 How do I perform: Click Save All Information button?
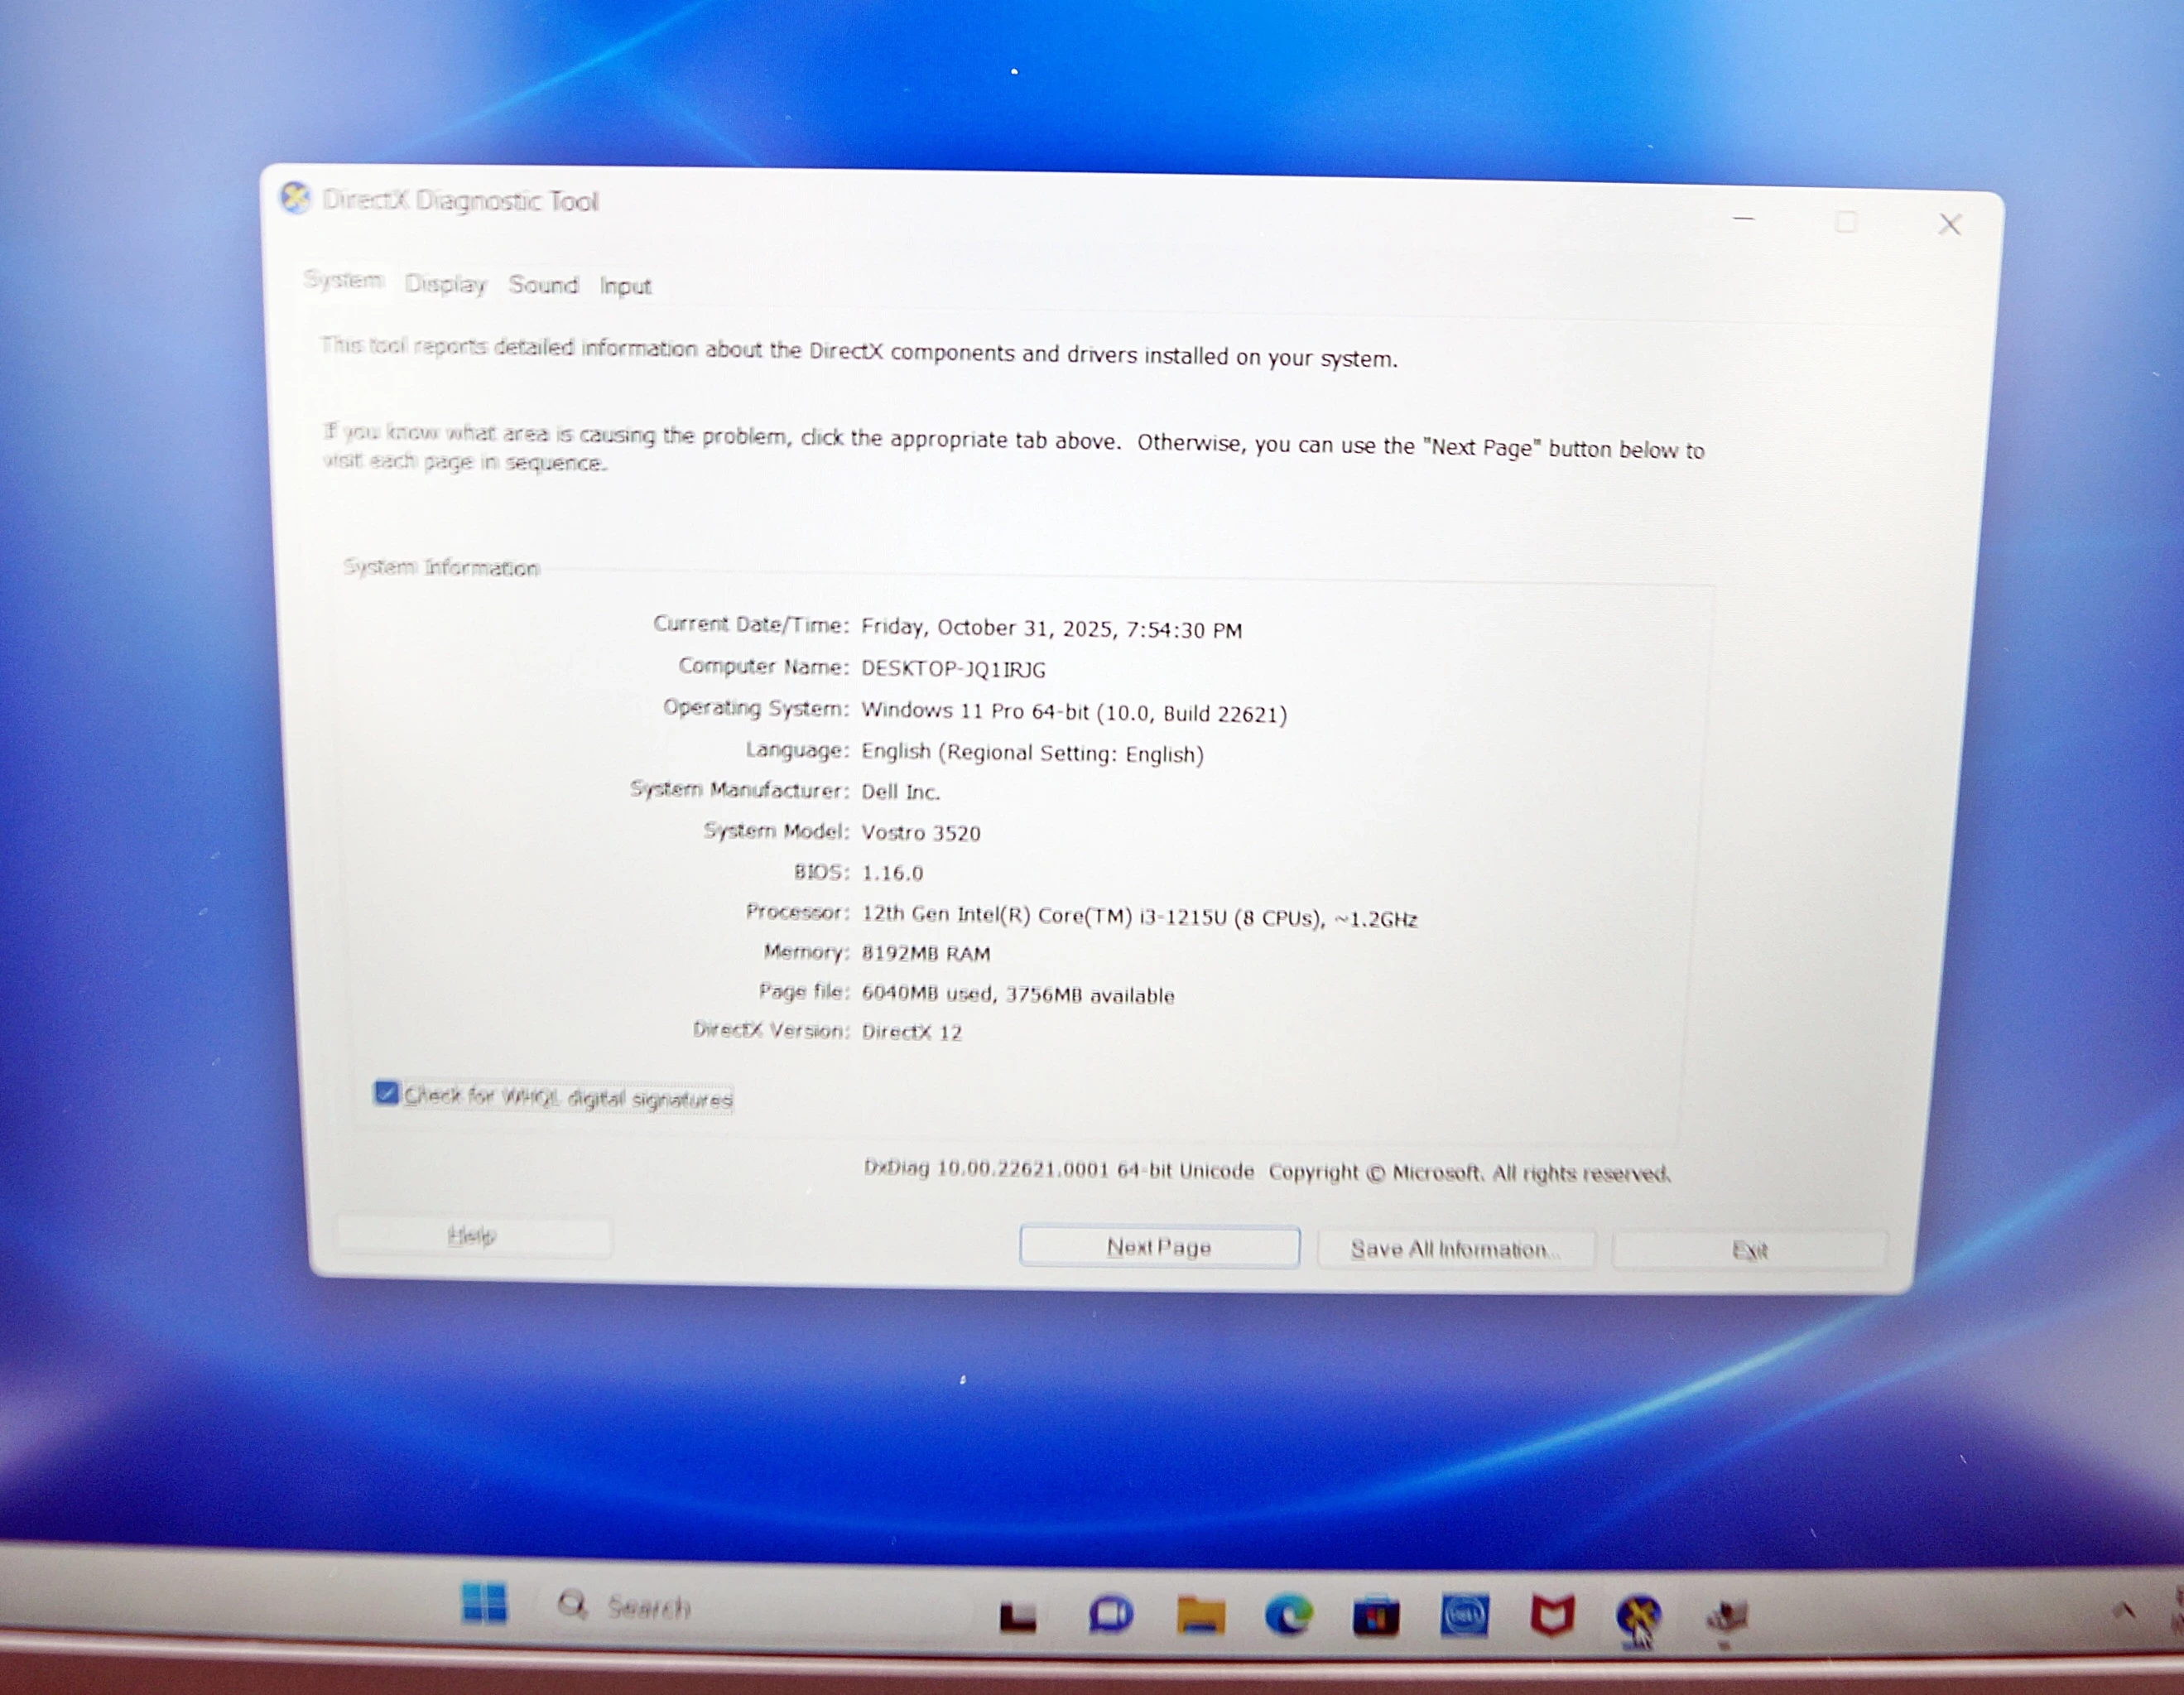(x=1454, y=1249)
